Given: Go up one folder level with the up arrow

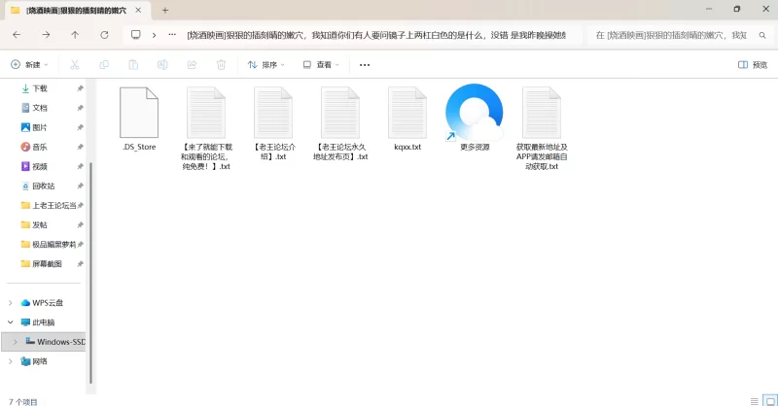Looking at the screenshot, I should [x=75, y=34].
